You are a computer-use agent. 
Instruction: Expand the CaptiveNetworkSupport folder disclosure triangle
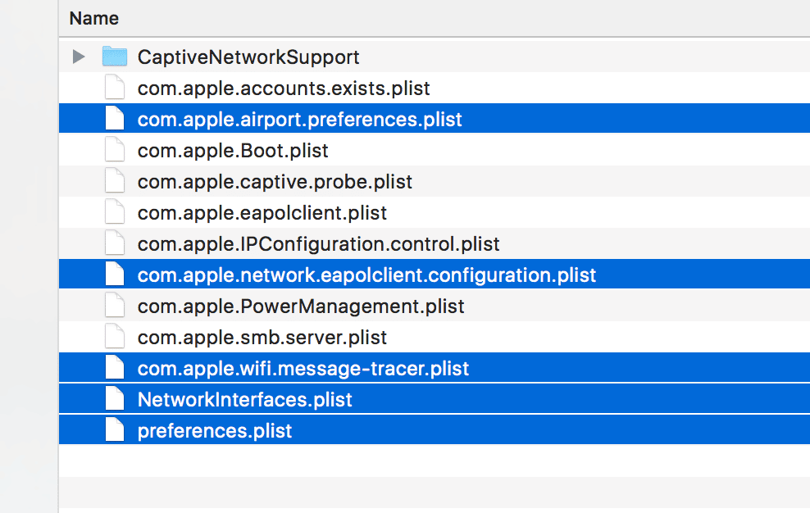[79, 57]
